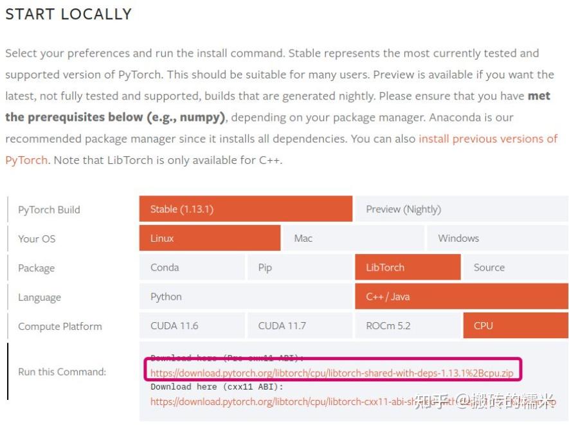Switch the OS to Mac
This screenshot has height=425, width=569.
click(x=352, y=238)
